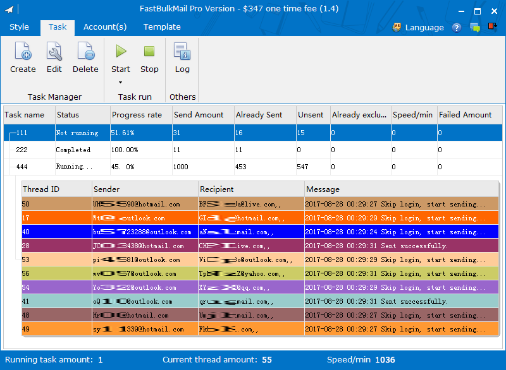Click 'Current thread amount: 55' in status bar
506x370 pixels.
[x=217, y=360]
